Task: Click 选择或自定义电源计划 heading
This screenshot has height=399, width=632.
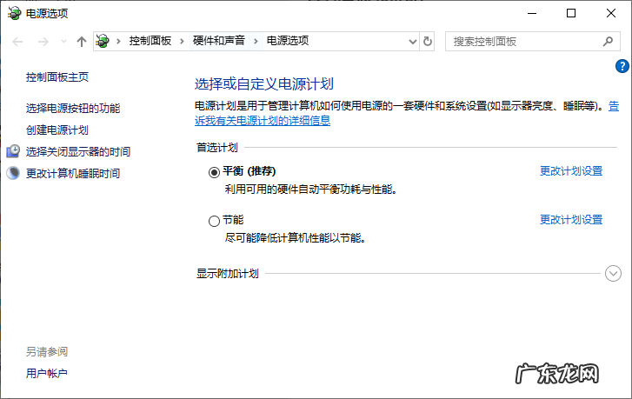Action: (264, 83)
